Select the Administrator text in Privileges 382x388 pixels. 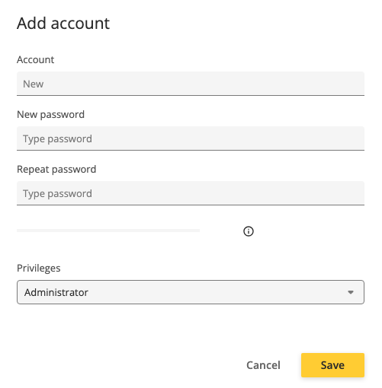[56, 292]
